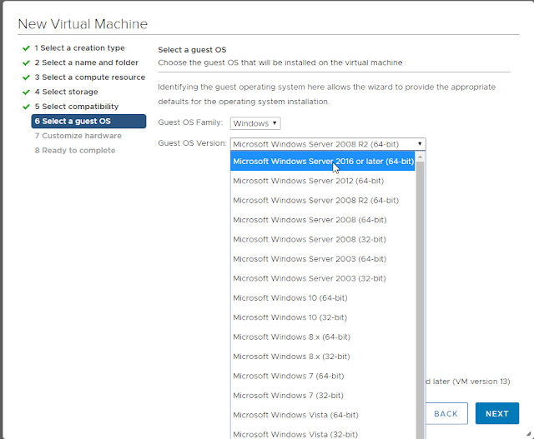Pick Microsoft Windows 8.x (64-bit)
The width and height of the screenshot is (534, 439).
pyautogui.click(x=323, y=337)
